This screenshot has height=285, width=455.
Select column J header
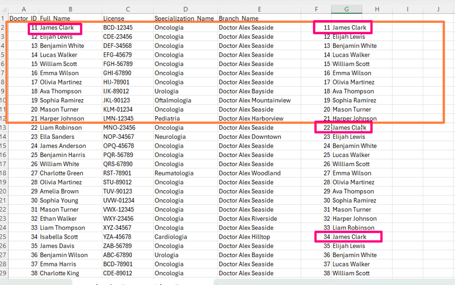(438, 9)
